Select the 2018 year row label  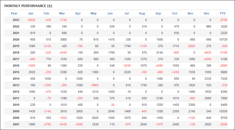16,53
